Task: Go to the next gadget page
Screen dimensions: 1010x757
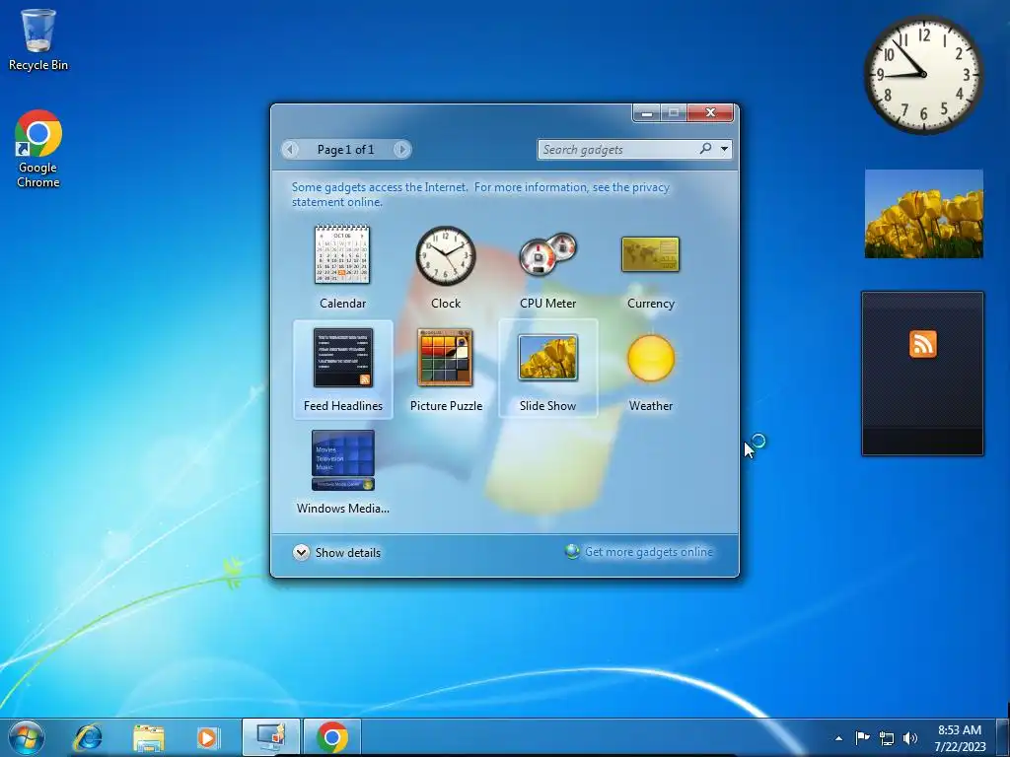Action: (x=401, y=150)
